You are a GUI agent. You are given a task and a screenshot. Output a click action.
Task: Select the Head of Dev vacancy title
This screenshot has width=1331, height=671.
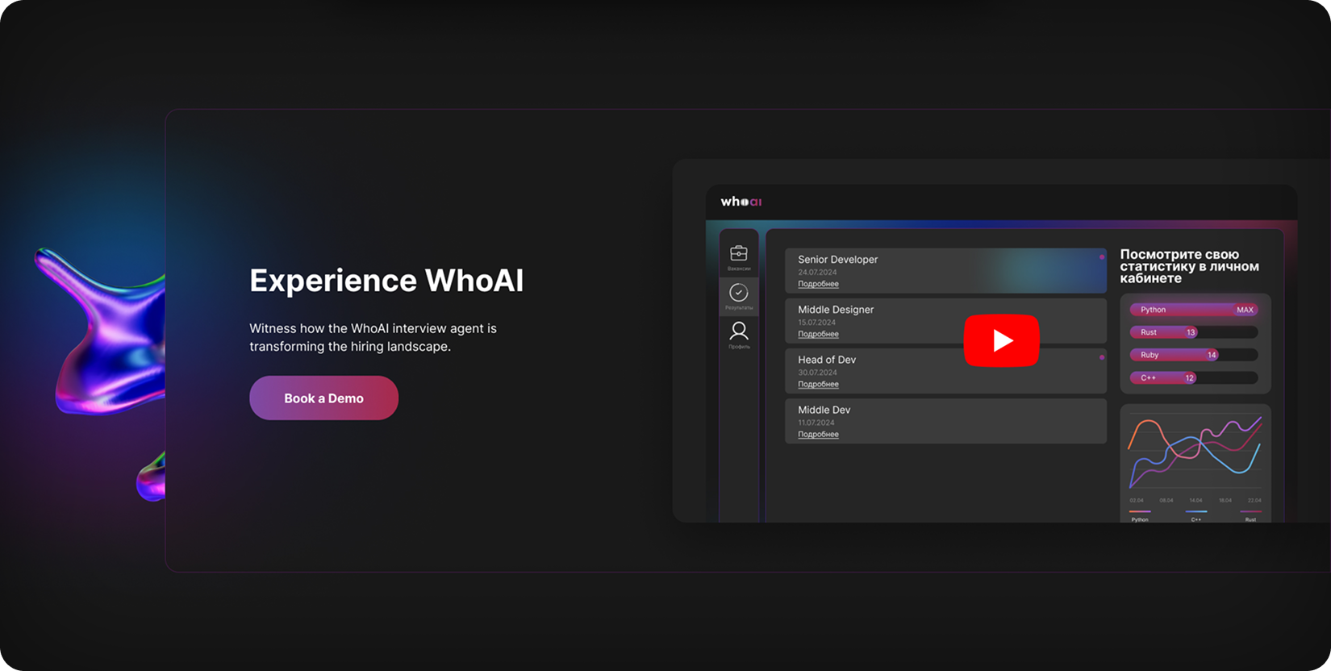(827, 360)
